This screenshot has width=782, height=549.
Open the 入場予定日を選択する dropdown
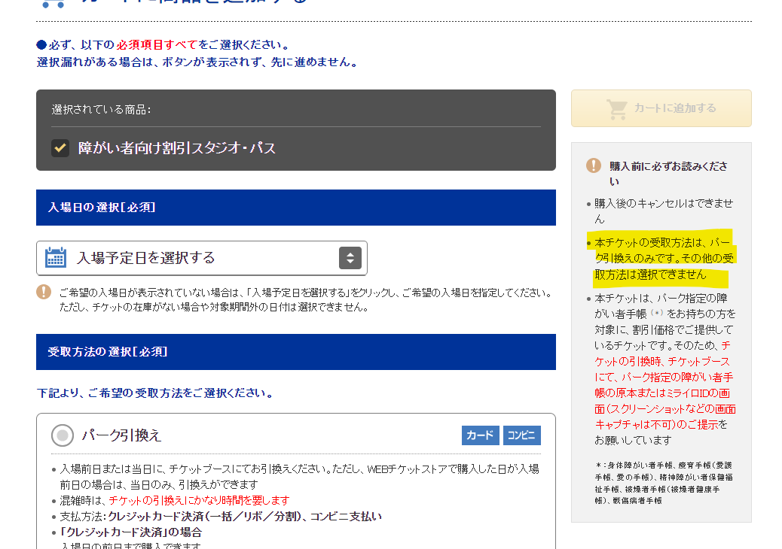click(x=202, y=258)
